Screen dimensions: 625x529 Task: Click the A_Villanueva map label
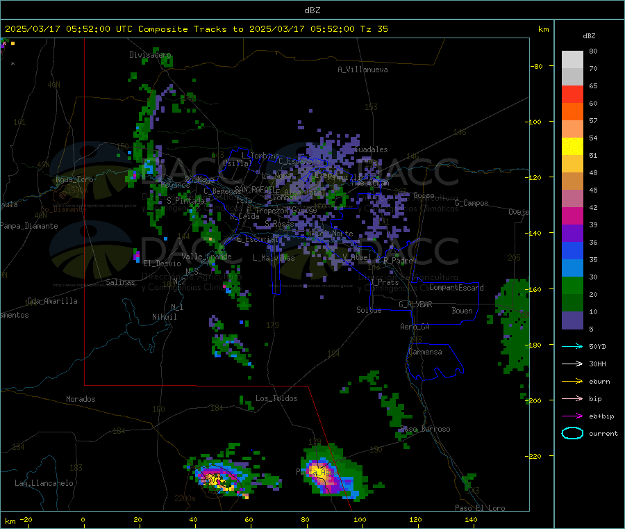click(362, 70)
